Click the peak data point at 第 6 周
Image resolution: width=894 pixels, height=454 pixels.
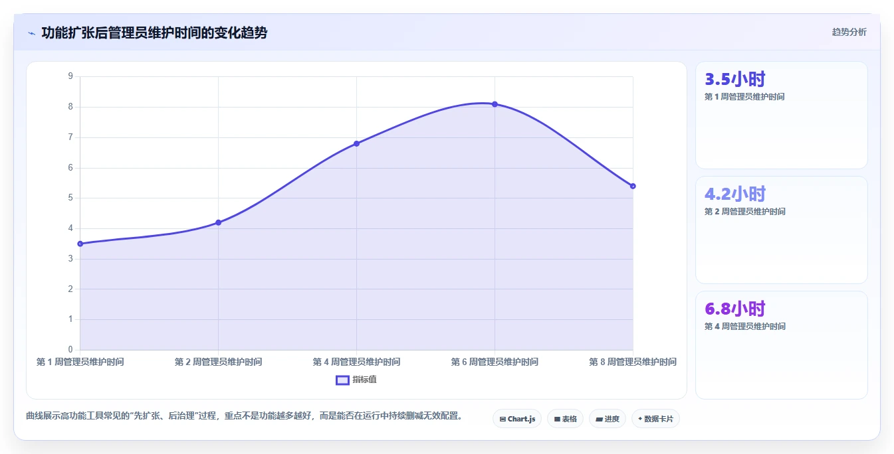coord(495,104)
